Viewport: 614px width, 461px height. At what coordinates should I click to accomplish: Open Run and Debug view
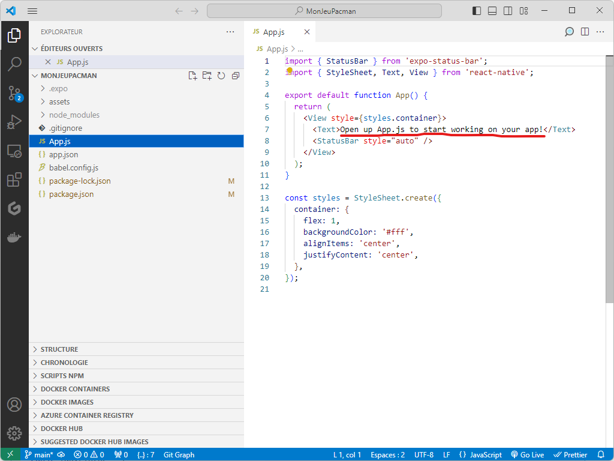point(14,122)
